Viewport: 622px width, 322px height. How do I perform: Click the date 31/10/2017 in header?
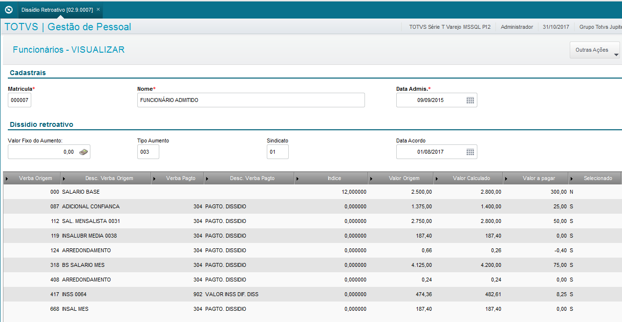click(x=556, y=27)
